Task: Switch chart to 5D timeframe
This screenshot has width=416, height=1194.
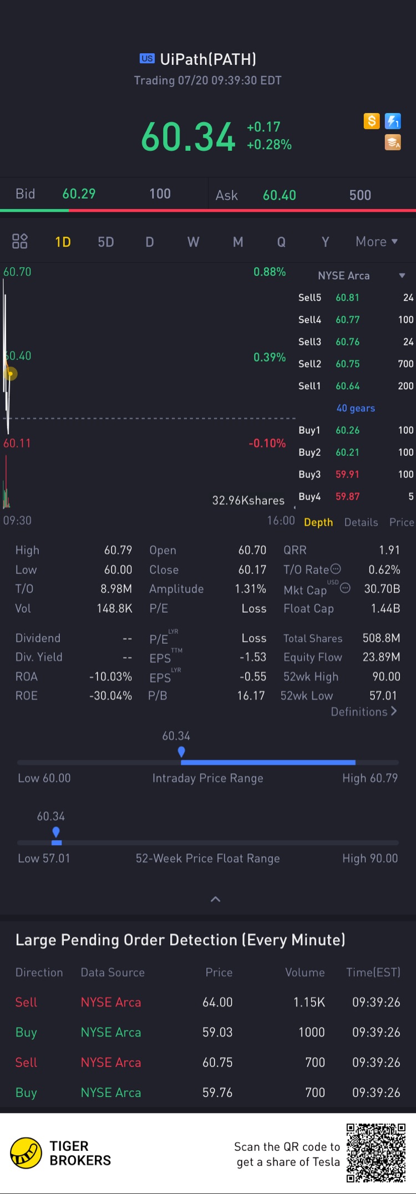Action: [x=106, y=242]
